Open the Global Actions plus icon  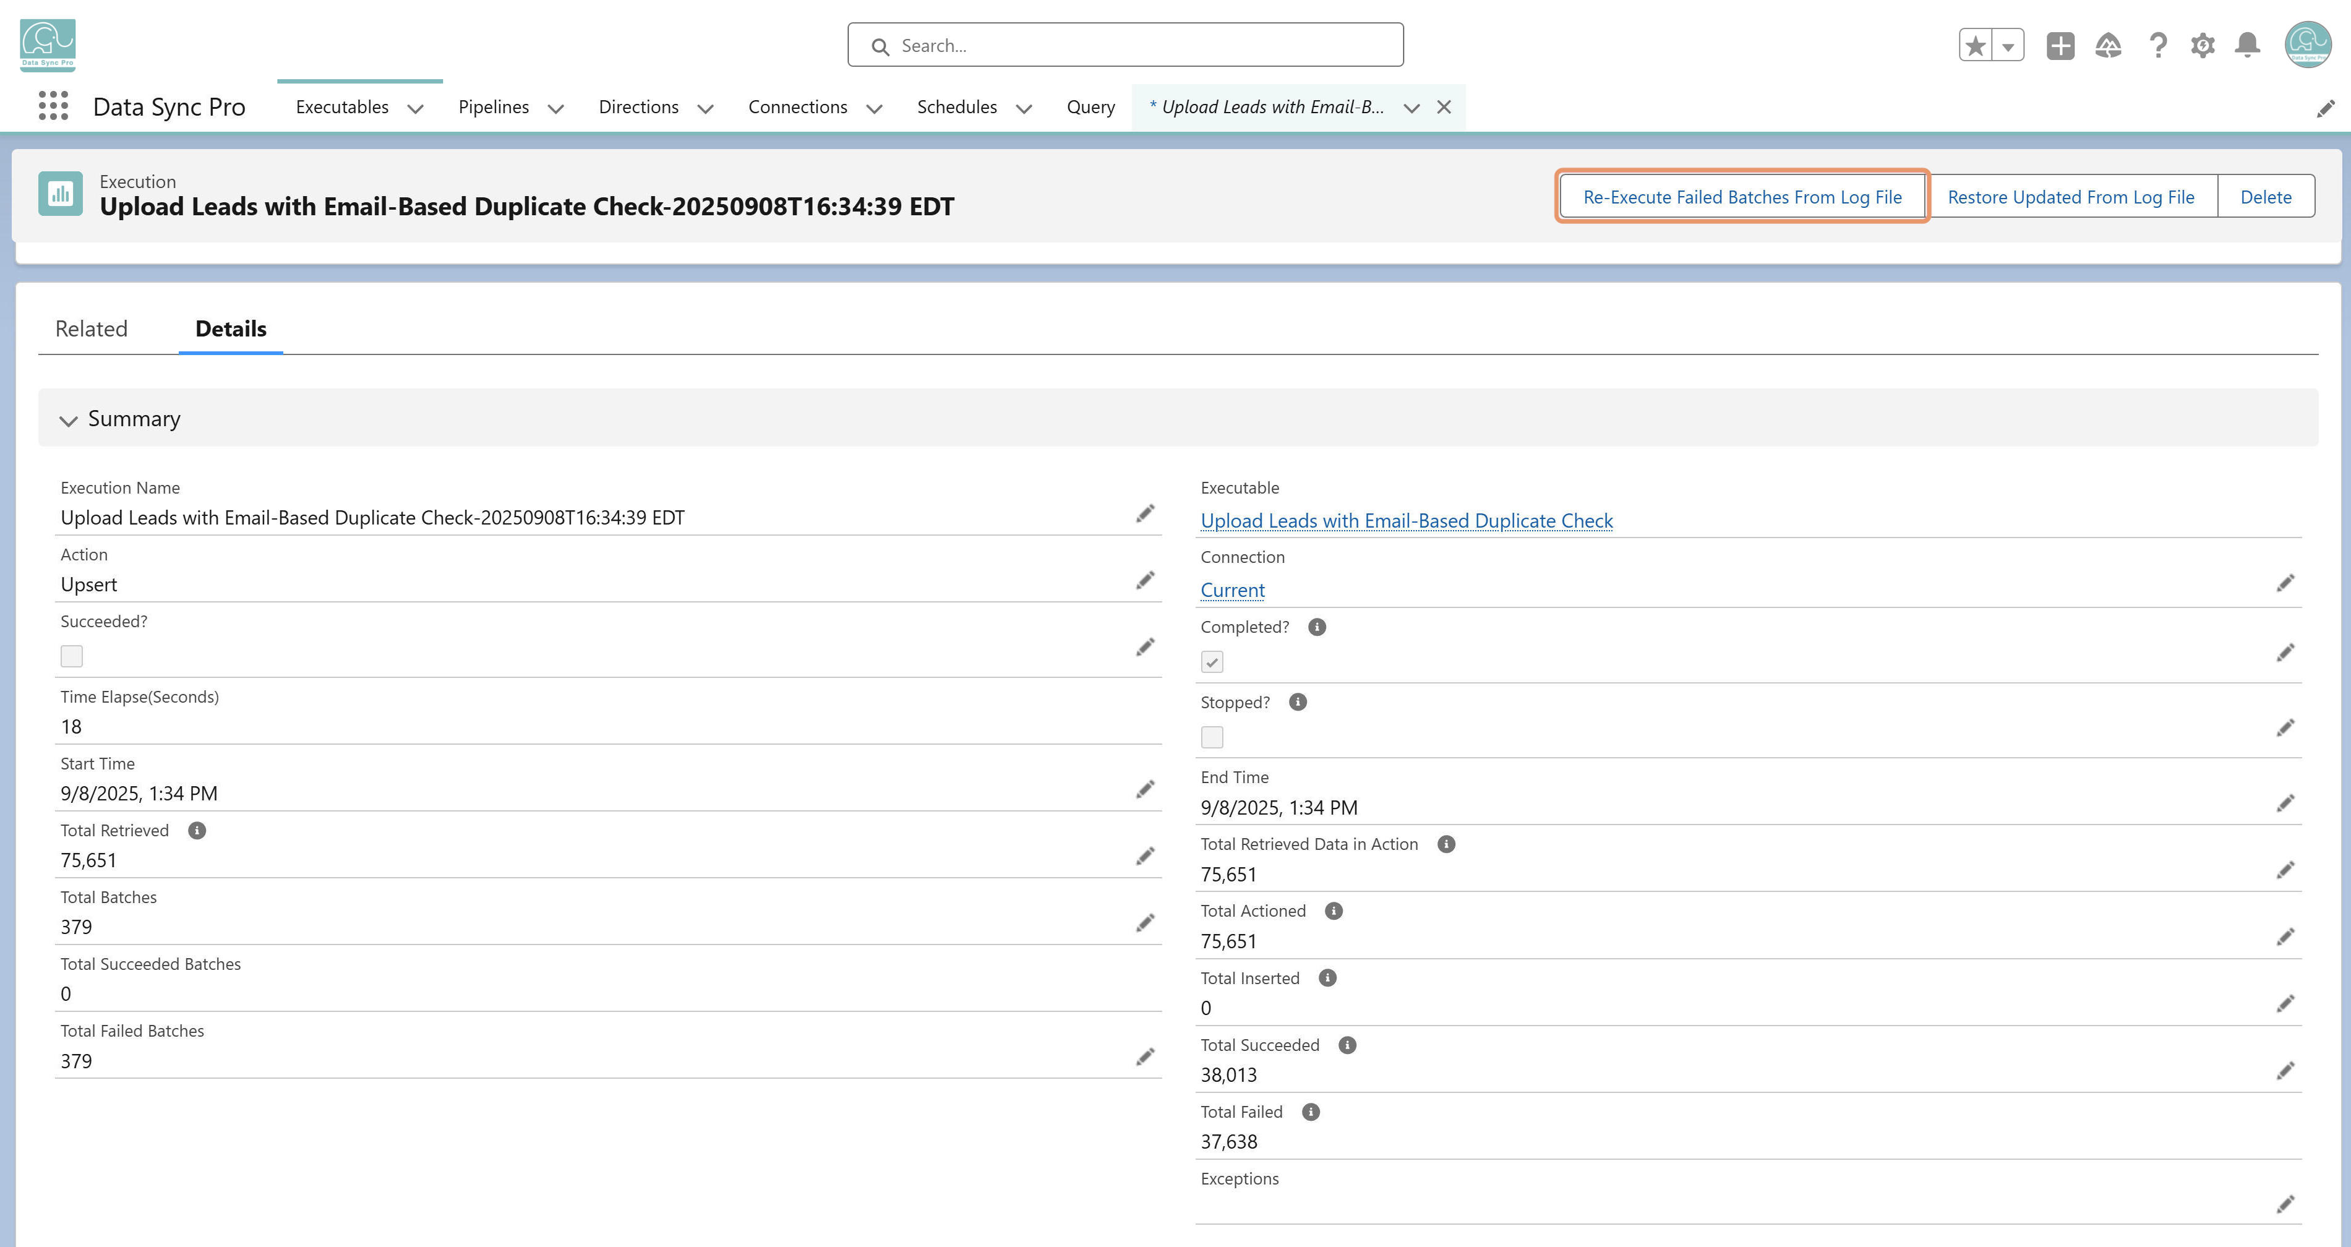click(x=2060, y=46)
